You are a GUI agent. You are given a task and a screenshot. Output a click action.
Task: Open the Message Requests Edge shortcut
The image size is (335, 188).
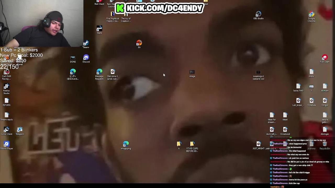click(99, 74)
